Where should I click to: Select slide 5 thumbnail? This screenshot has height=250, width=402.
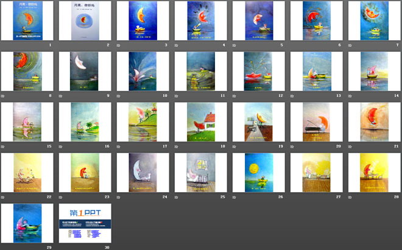(x=259, y=21)
